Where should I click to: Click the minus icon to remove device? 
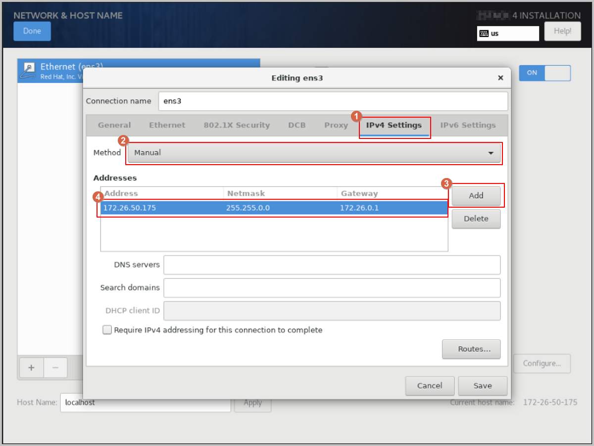(x=55, y=368)
